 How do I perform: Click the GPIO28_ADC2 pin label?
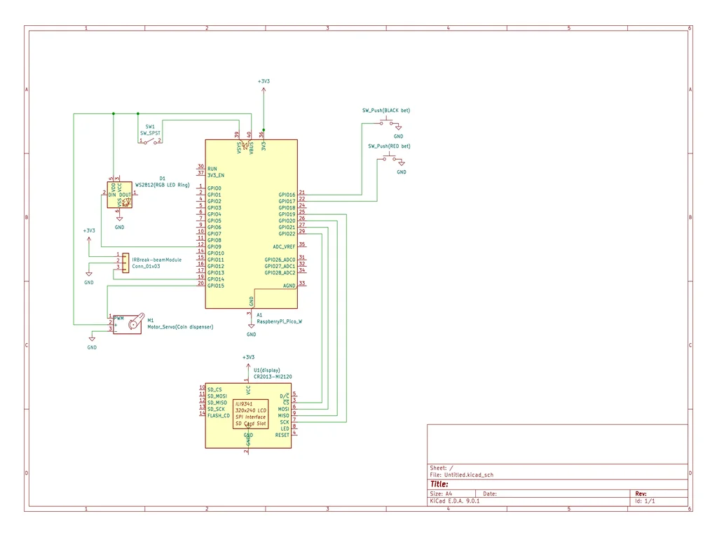click(x=280, y=272)
